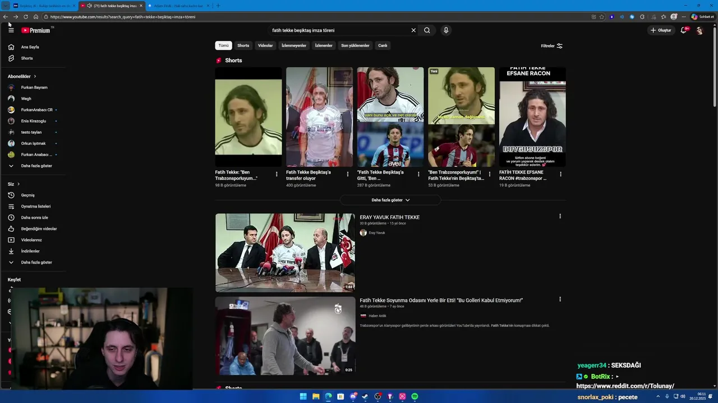
Task: Open Spotify from the taskbar
Action: pos(415,396)
